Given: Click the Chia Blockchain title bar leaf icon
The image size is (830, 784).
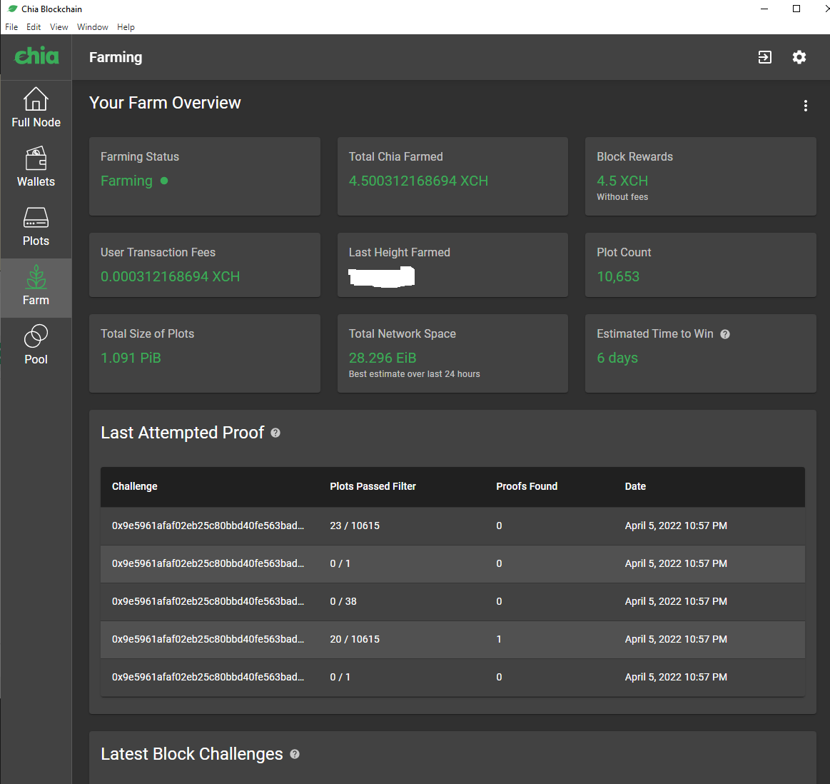Looking at the screenshot, I should pos(13,9).
